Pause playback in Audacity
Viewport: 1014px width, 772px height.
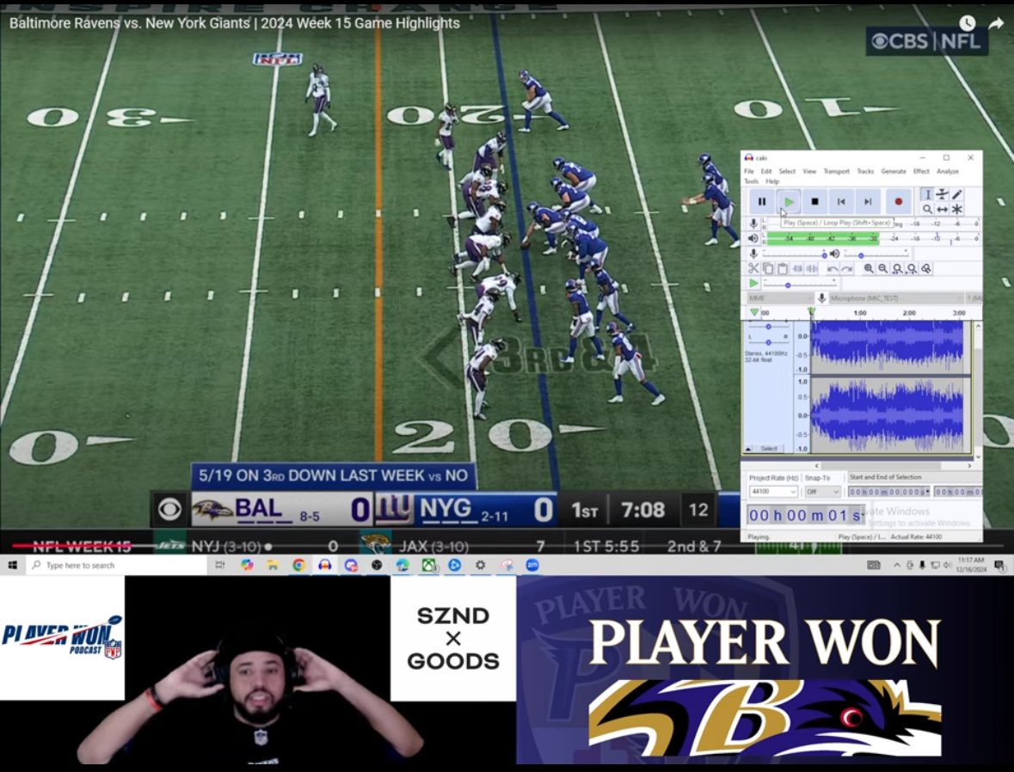762,202
